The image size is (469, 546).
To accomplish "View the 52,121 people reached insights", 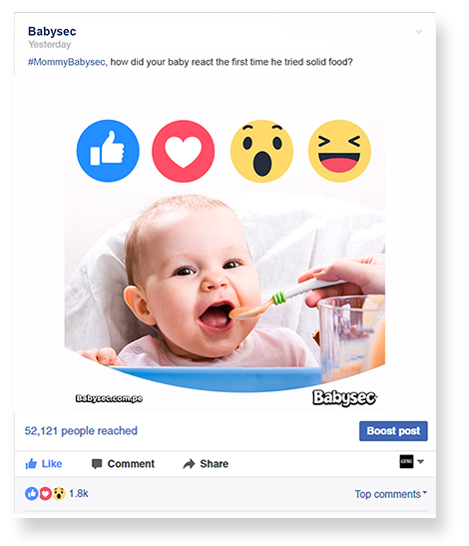I will [81, 431].
